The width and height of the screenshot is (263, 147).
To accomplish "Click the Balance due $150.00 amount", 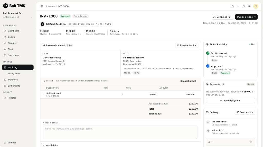I will [x=193, y=114].
